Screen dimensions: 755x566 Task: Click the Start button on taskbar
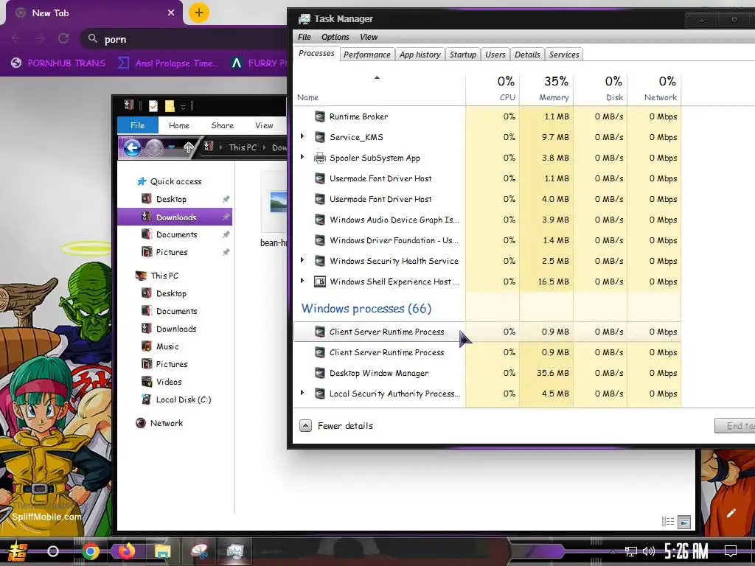click(x=17, y=551)
